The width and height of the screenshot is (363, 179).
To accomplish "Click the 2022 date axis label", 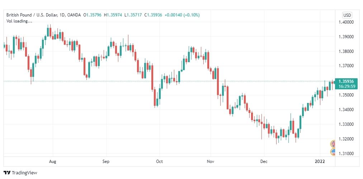I will tap(320, 161).
